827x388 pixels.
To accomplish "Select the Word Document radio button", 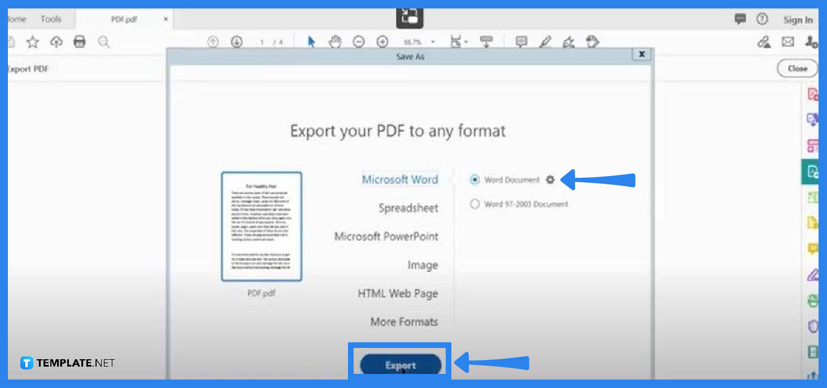I will point(475,179).
